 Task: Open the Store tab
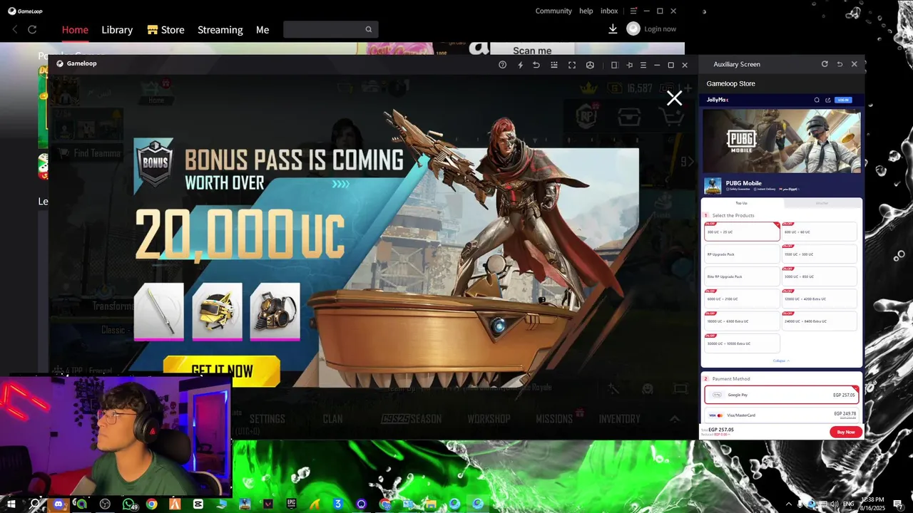(x=165, y=30)
